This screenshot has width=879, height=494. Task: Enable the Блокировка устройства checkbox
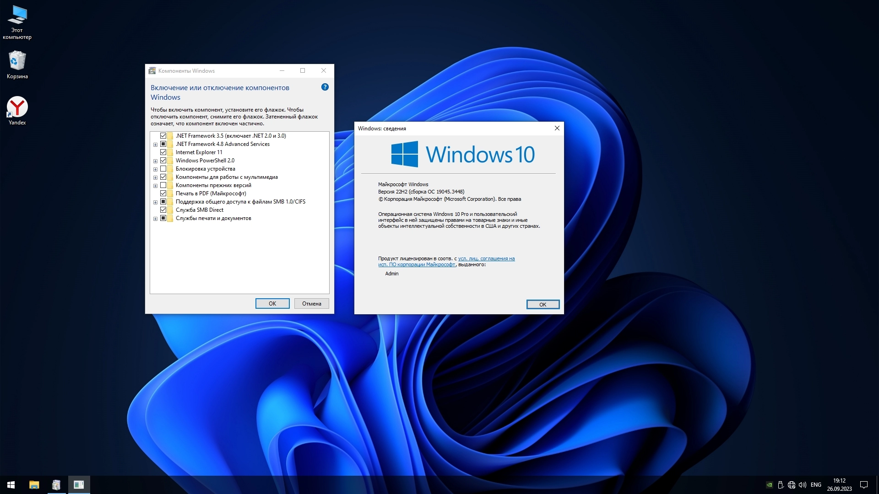[163, 169]
